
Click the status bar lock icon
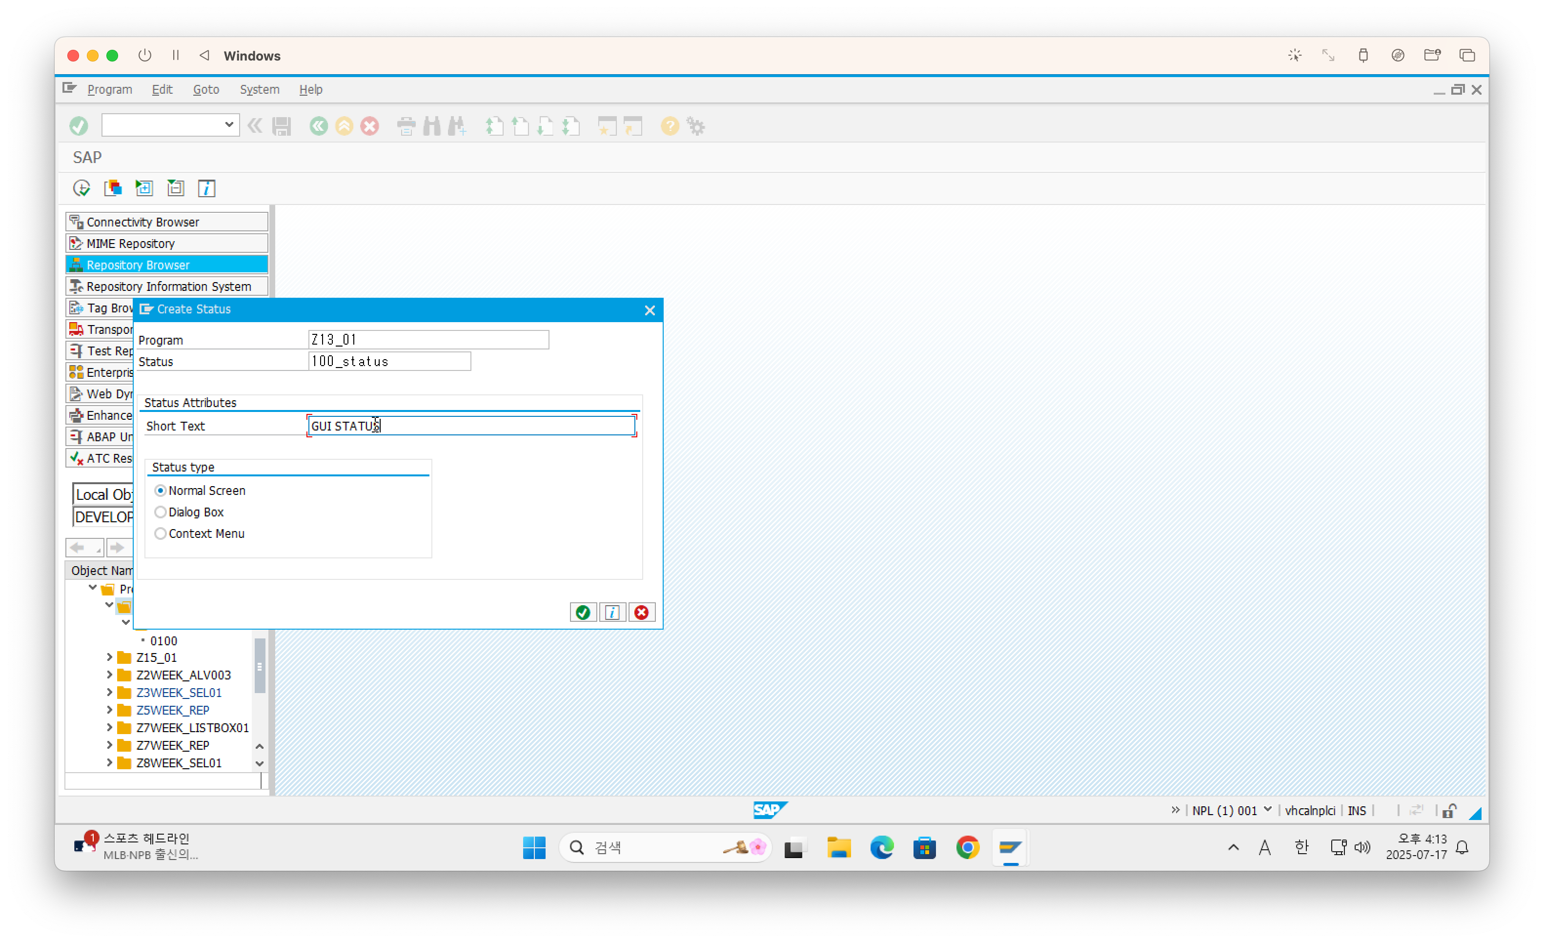pos(1449,811)
